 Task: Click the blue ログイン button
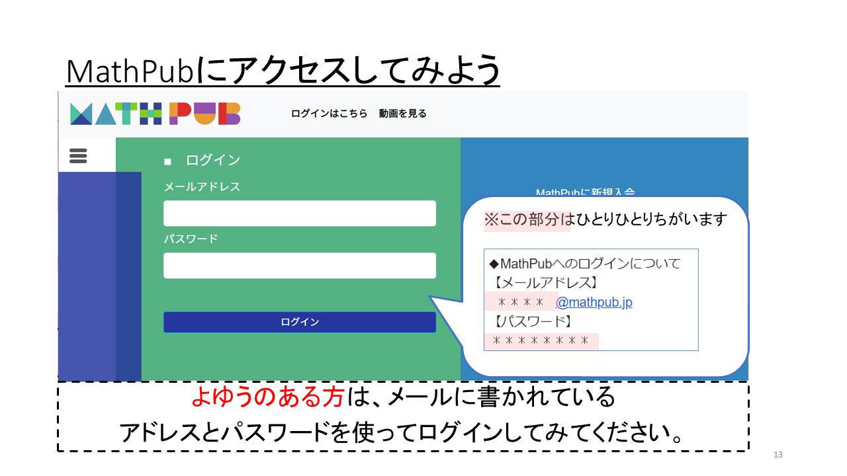coord(300,322)
